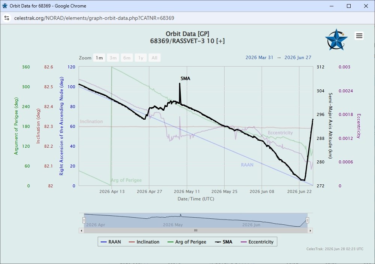Click the navigator right scroll arrow

pyautogui.click(x=310, y=231)
